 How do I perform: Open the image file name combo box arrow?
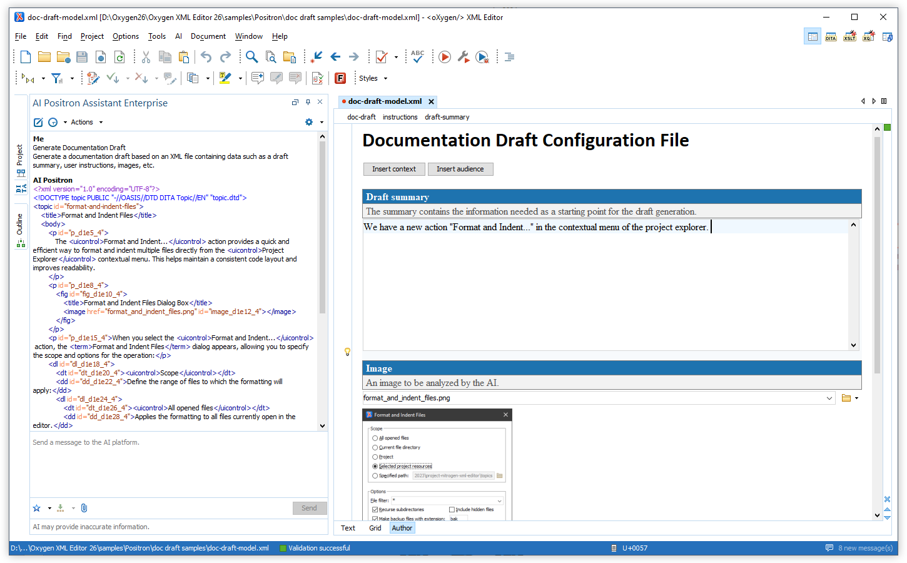coord(829,398)
